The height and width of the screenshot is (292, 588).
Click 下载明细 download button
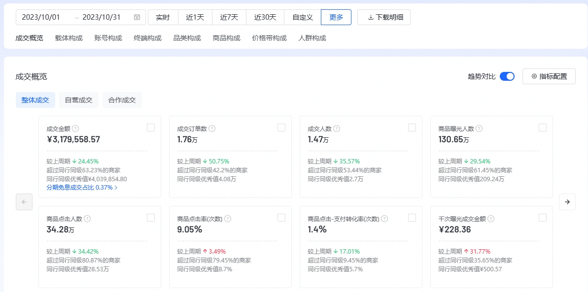coord(384,17)
